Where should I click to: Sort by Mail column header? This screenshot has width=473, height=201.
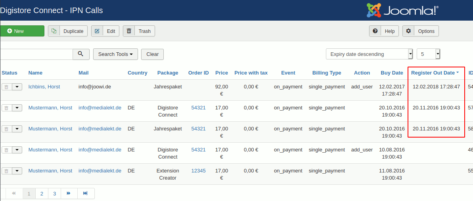coord(83,73)
